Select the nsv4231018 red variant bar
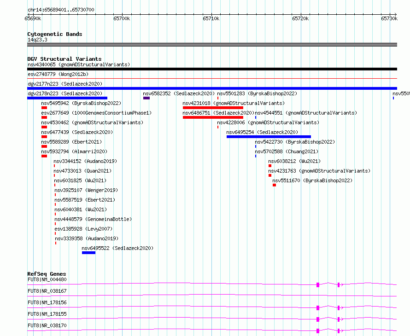 [213, 108]
